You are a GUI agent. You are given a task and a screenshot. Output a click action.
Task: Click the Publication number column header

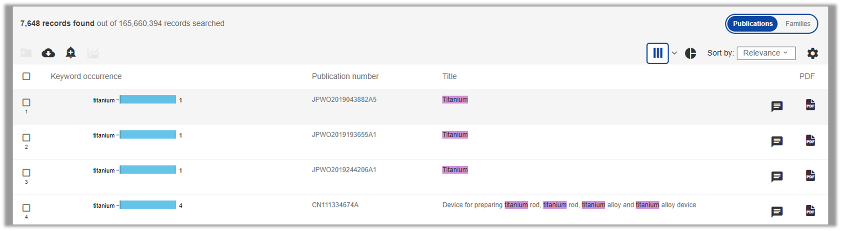click(x=345, y=76)
